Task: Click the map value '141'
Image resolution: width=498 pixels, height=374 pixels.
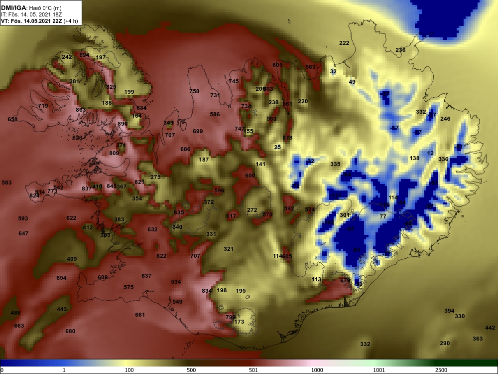Action: 260,164
